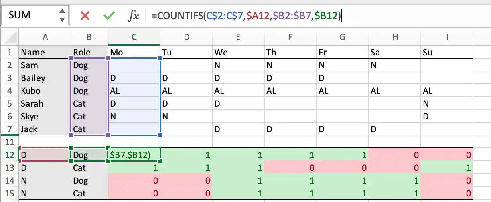The height and width of the screenshot is (202, 491).
Task: Select column A header
Action: tap(45, 37)
